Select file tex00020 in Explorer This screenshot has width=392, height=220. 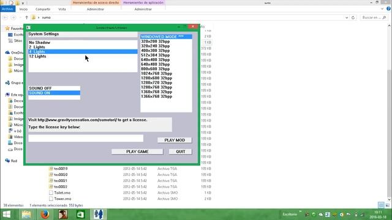pos(61,175)
